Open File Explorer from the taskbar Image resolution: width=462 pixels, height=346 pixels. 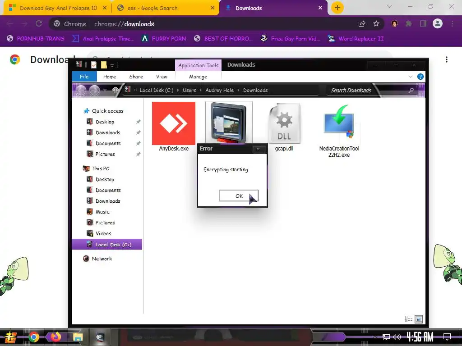(78, 337)
